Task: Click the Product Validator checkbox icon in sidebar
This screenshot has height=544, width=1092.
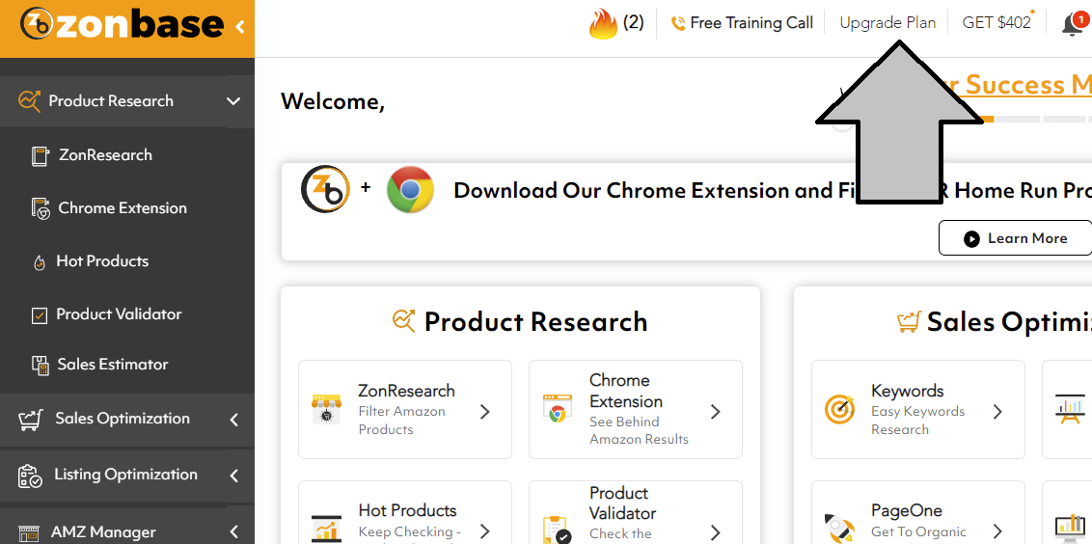Action: tap(40, 315)
